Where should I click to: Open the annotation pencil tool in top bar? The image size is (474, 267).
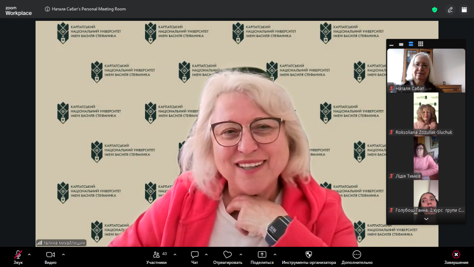(450, 9)
